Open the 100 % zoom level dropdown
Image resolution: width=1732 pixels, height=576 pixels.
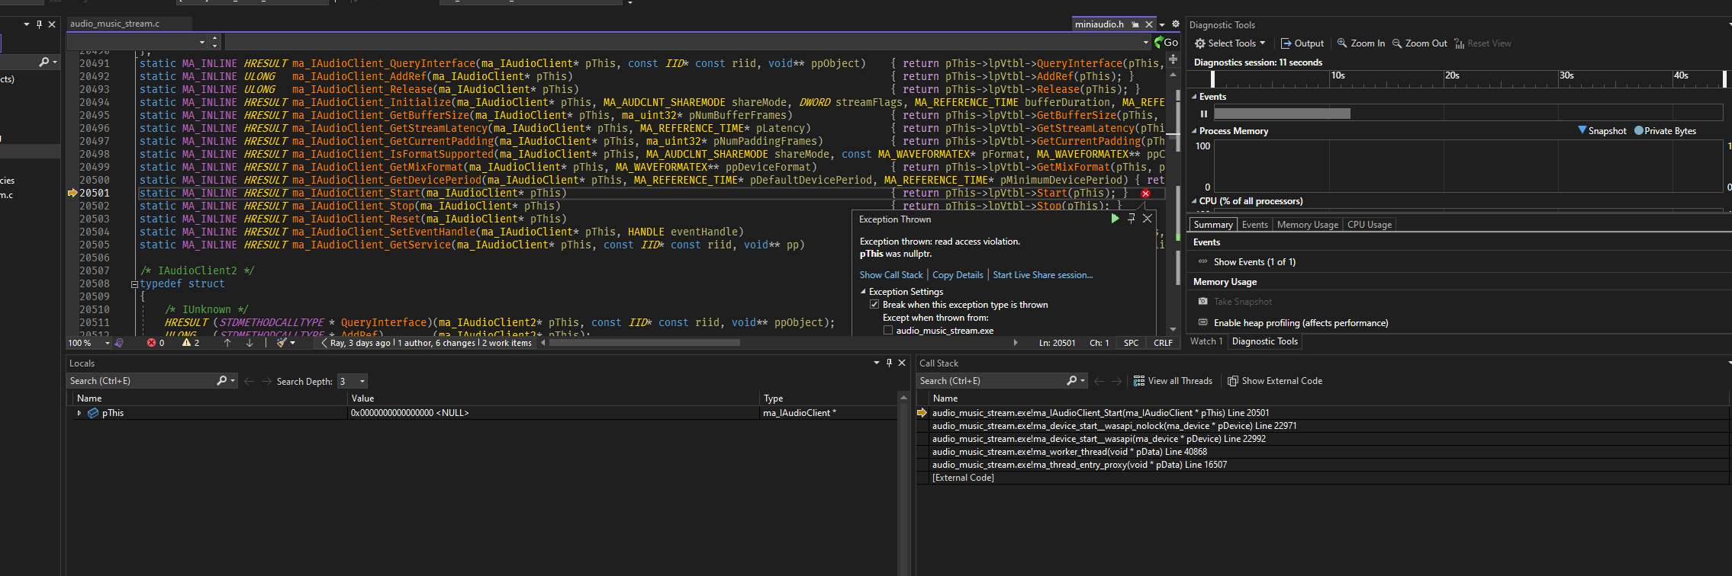[107, 344]
